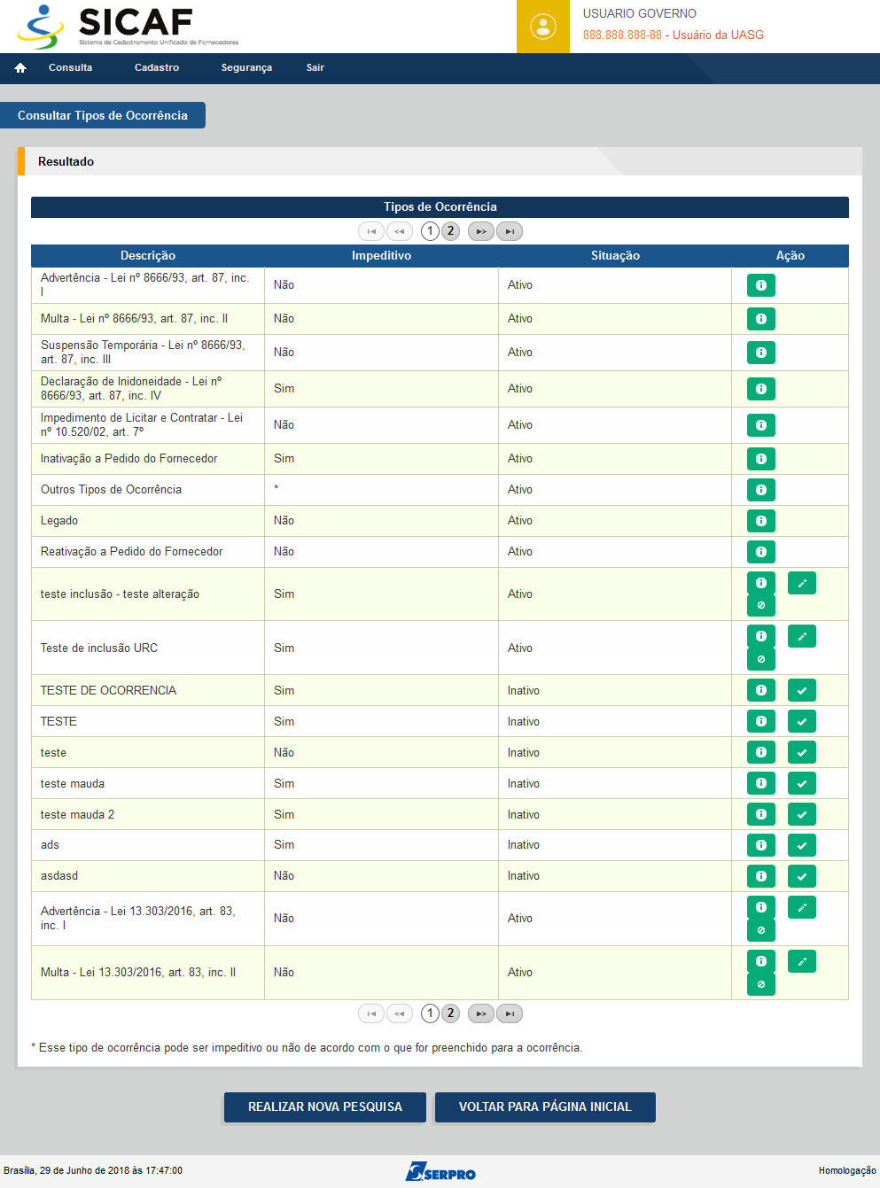880x1188 pixels.
Task: View info for 'Teste de inclusão URC'
Action: pyautogui.click(x=761, y=636)
